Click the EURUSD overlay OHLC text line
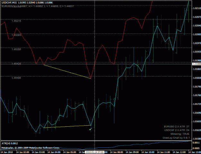201x154 pixels. (38, 6)
